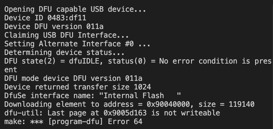Click the wrapped 'ent' text fragment
Screen dimensions: 273x129
11,70
